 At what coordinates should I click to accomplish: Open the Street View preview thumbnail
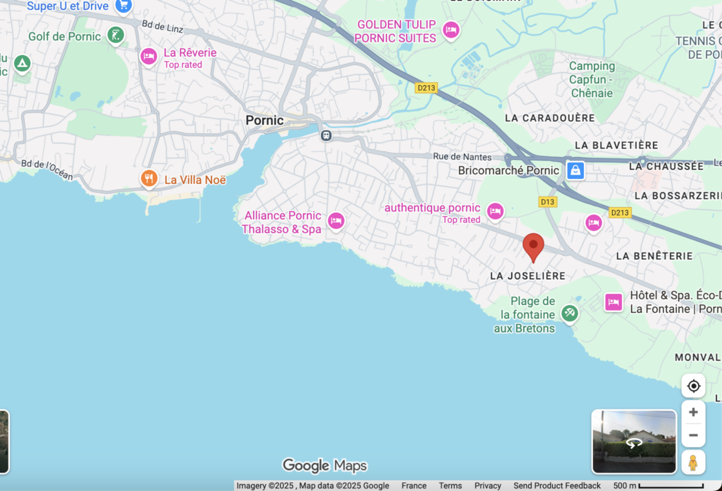coord(634,442)
